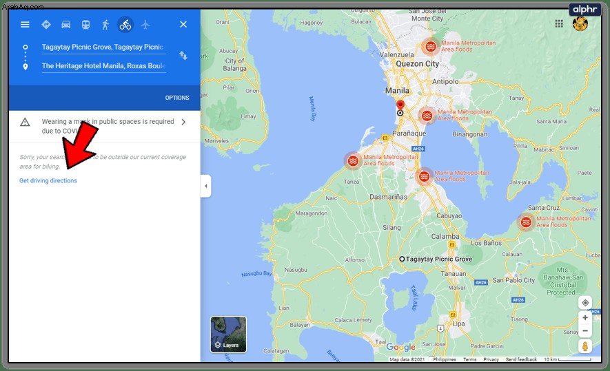Viewport: 610px width, 371px height.
Task: Toggle the map scale unit bar
Action: pos(567,360)
